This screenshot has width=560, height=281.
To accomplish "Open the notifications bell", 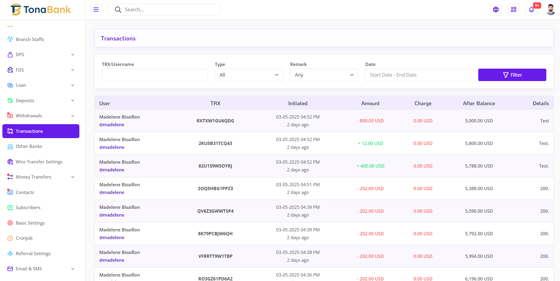I will click(x=531, y=10).
